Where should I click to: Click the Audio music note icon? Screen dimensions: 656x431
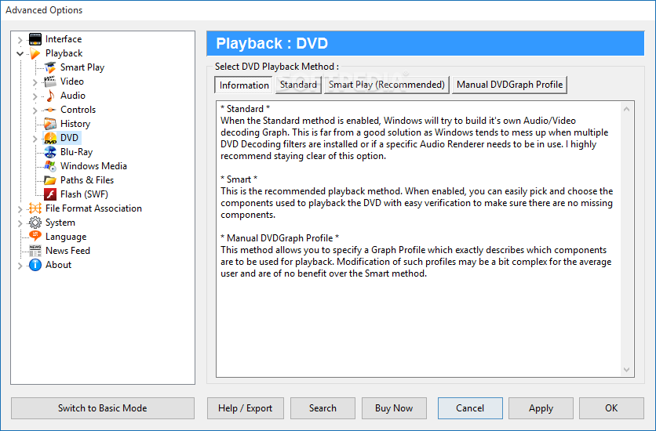click(x=50, y=96)
